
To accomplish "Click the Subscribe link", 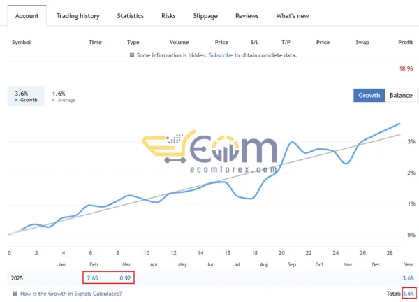I will [220, 55].
